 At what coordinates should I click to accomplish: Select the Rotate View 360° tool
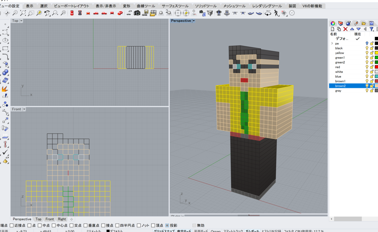[x=268, y=13]
